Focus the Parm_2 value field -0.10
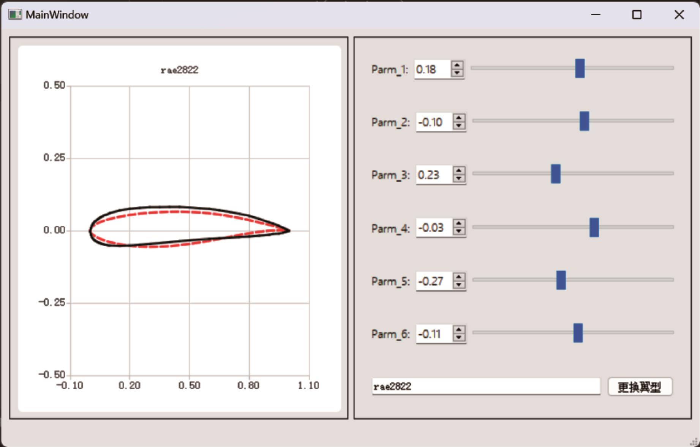The image size is (700, 447). [x=435, y=122]
